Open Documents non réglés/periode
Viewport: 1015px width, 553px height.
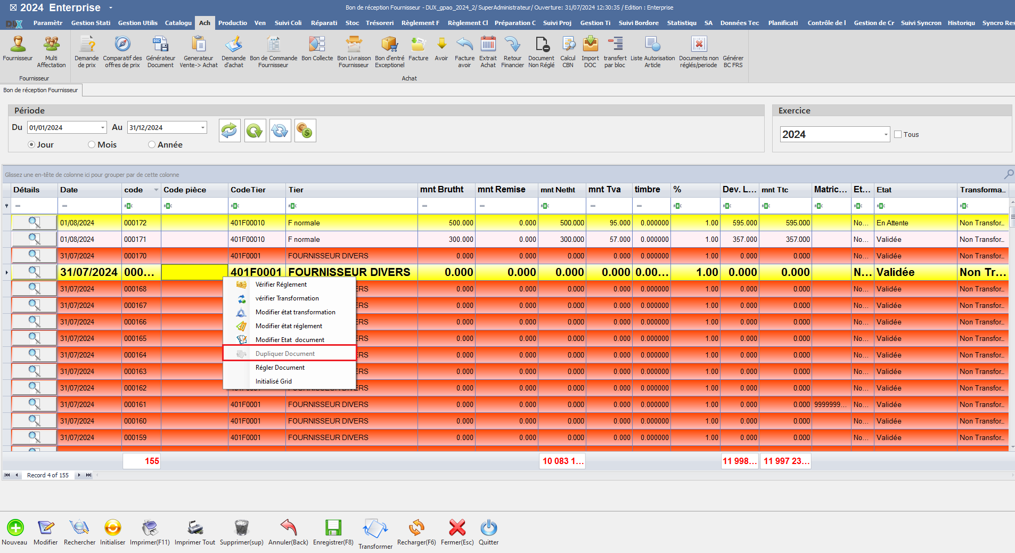coord(699,51)
